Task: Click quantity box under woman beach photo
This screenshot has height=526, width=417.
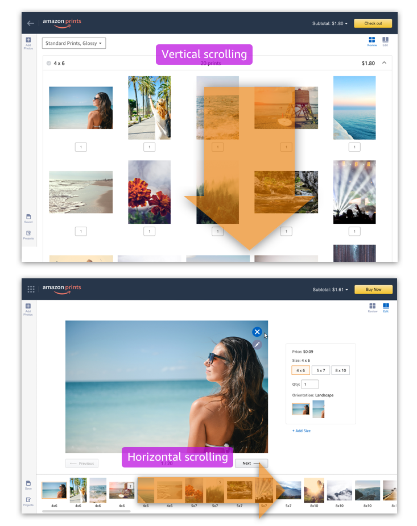Action: coord(81,147)
